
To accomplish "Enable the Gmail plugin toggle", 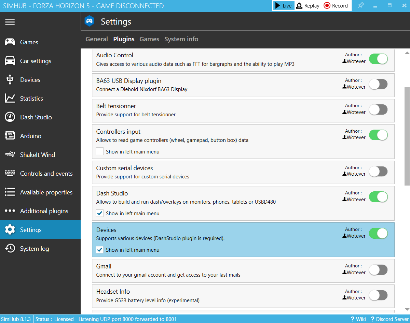I will (378, 270).
